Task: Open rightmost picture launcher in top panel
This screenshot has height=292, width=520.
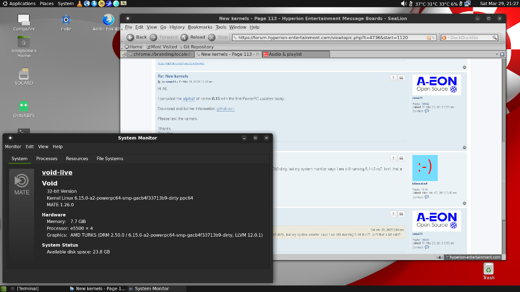Action: (123, 4)
